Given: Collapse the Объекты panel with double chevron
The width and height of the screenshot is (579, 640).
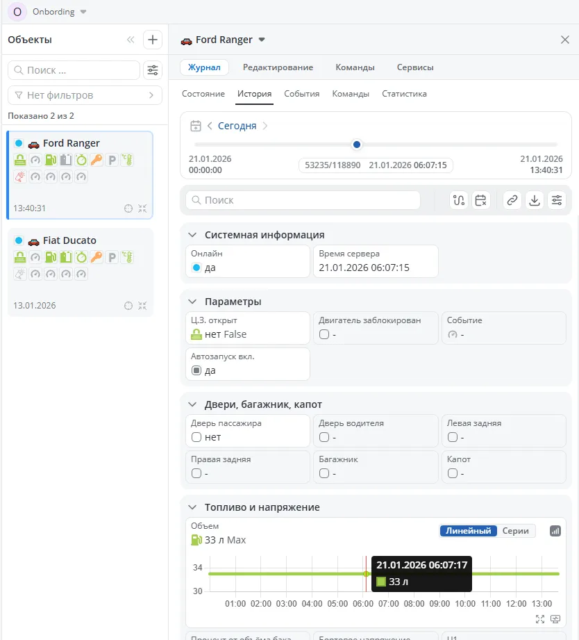Looking at the screenshot, I should pos(131,40).
